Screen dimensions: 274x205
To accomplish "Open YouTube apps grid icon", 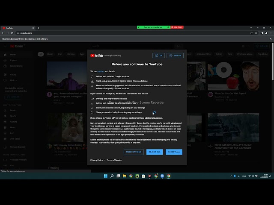I will tap(243, 46).
